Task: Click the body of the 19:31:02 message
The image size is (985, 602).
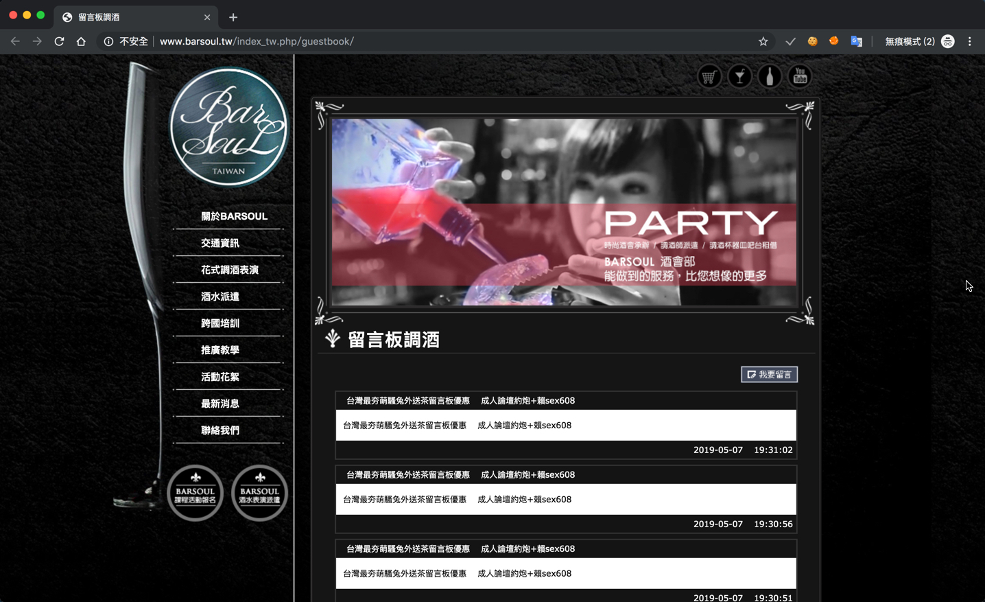Action: (566, 426)
